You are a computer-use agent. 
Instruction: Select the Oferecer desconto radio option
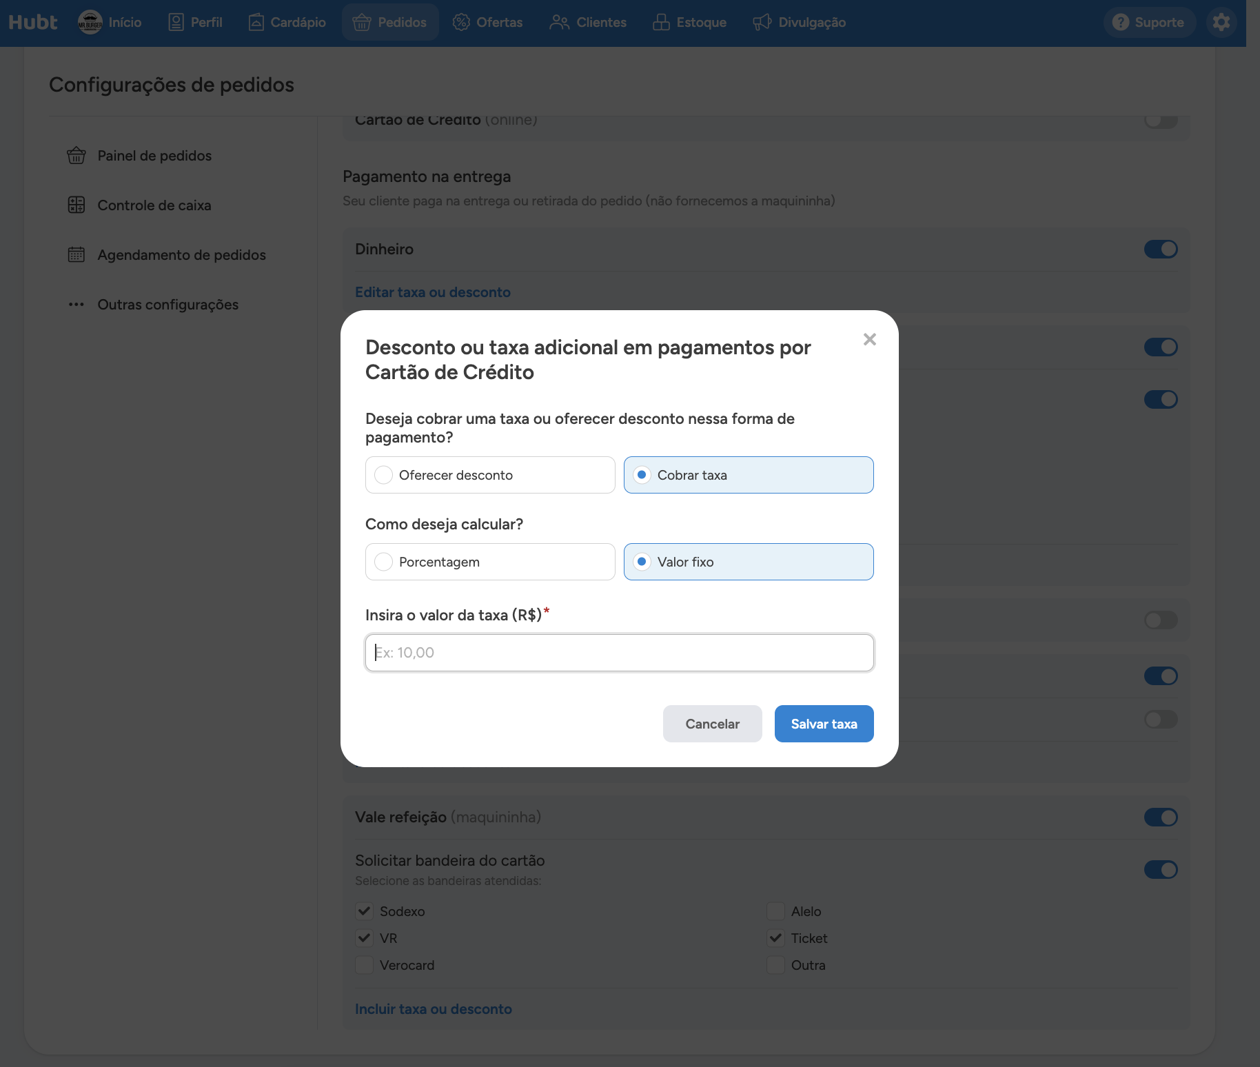tap(490, 475)
